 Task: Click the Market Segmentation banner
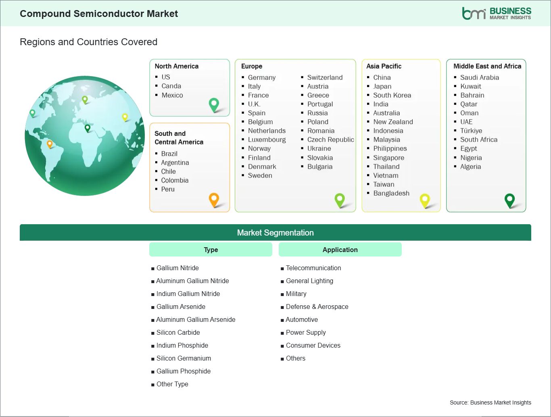coord(275,233)
